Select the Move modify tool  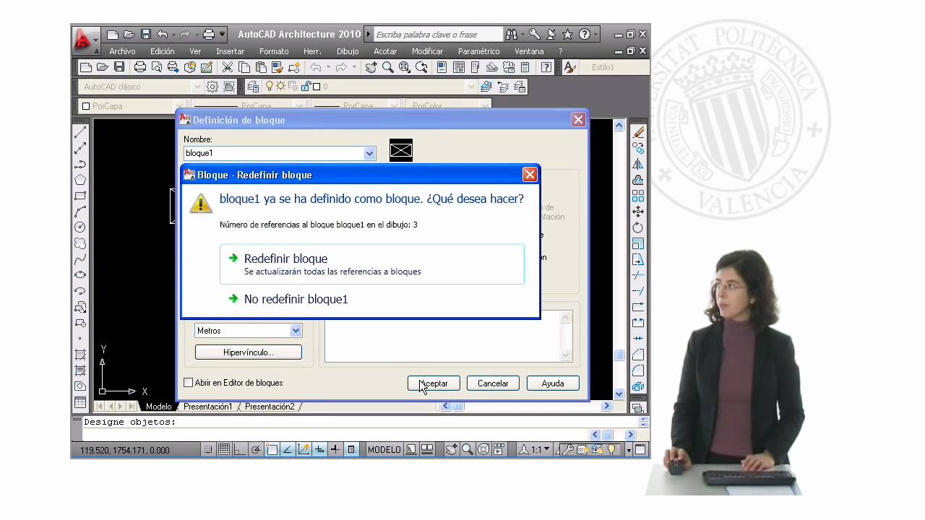click(x=638, y=212)
